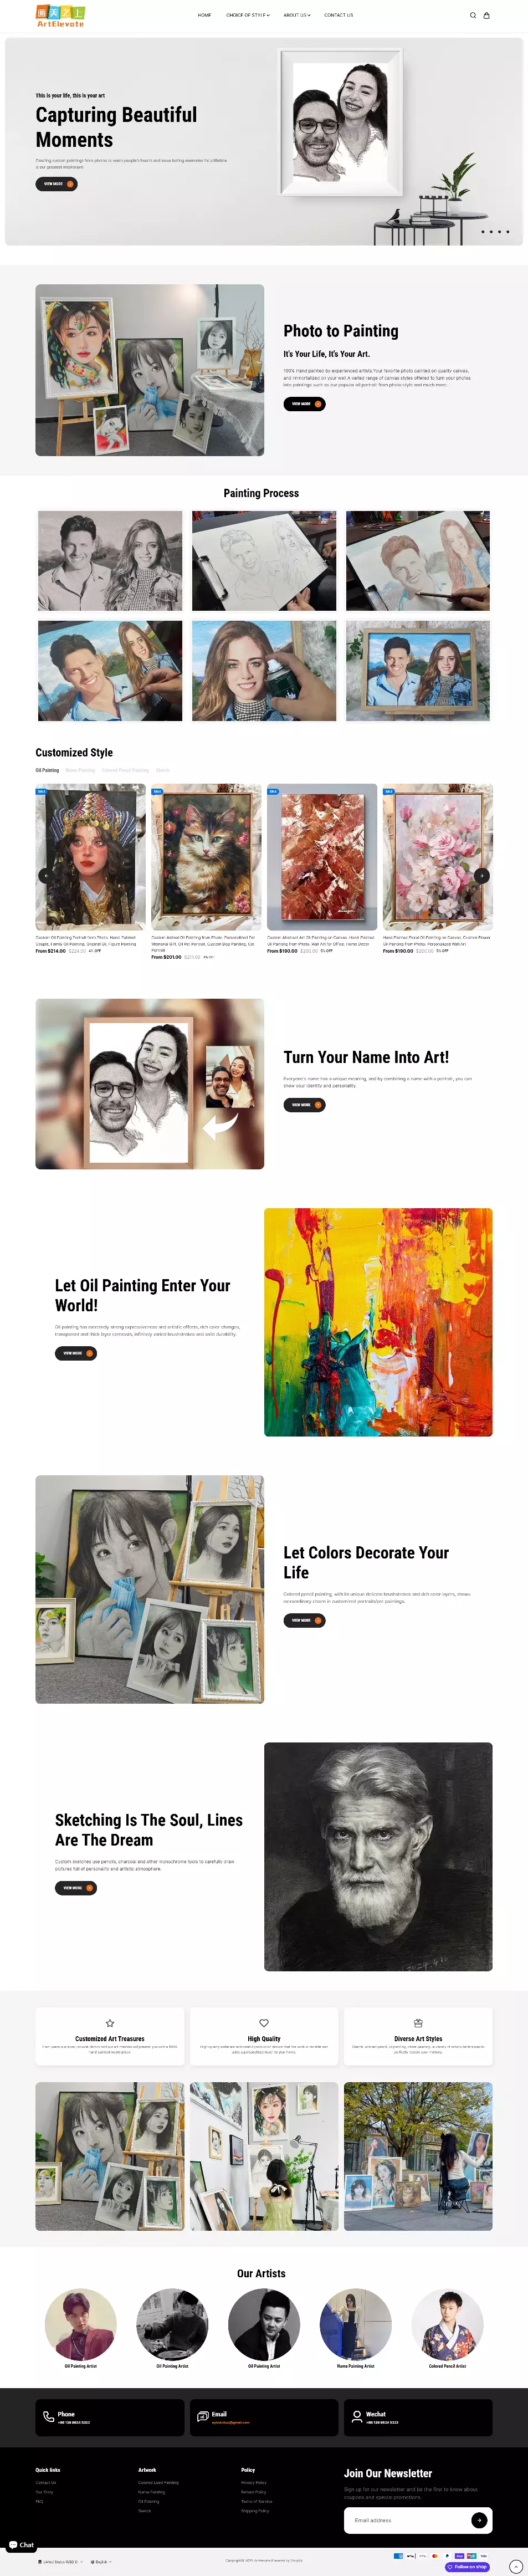Click the back-to-top arrow icon

pyautogui.click(x=515, y=2567)
